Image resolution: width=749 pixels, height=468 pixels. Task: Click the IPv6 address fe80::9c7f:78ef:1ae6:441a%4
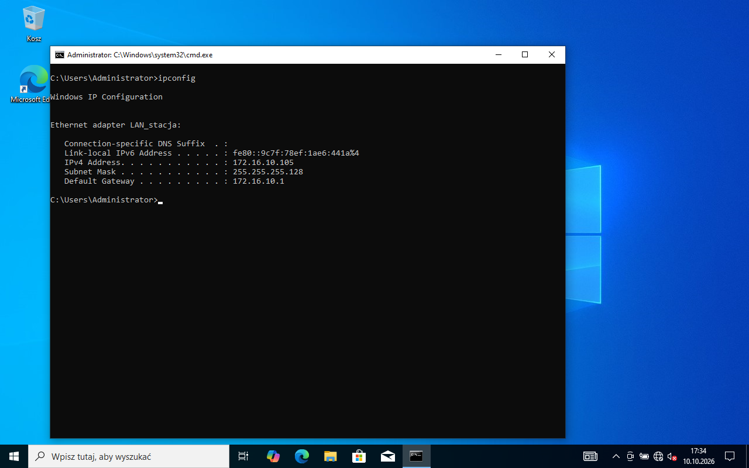click(296, 153)
